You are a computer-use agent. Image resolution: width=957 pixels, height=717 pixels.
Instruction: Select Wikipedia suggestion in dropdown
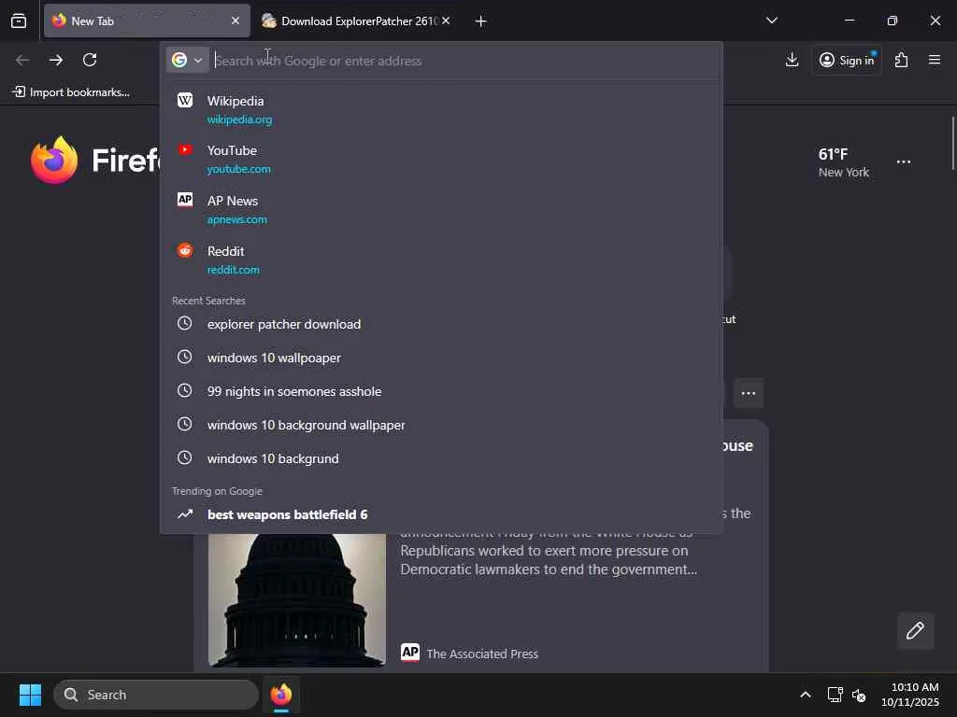(x=441, y=109)
